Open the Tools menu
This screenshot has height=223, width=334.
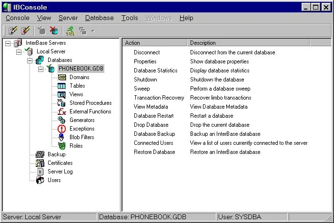(x=130, y=18)
